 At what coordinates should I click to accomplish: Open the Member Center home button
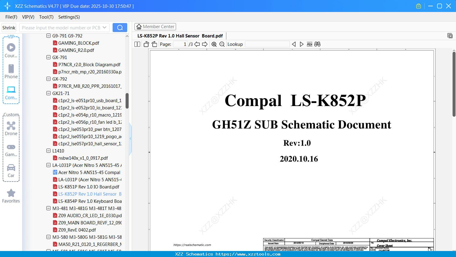point(155,27)
